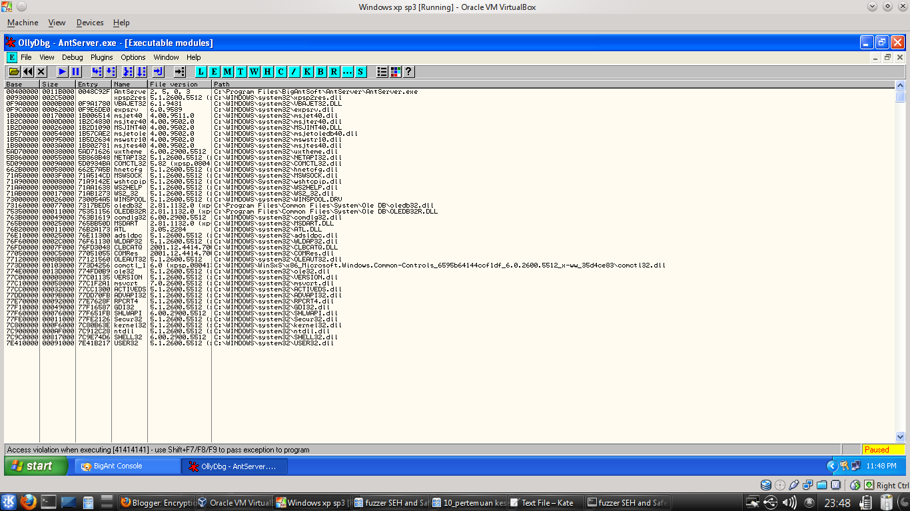
Task: Click the Appearance colors grid icon
Action: pyautogui.click(x=396, y=71)
